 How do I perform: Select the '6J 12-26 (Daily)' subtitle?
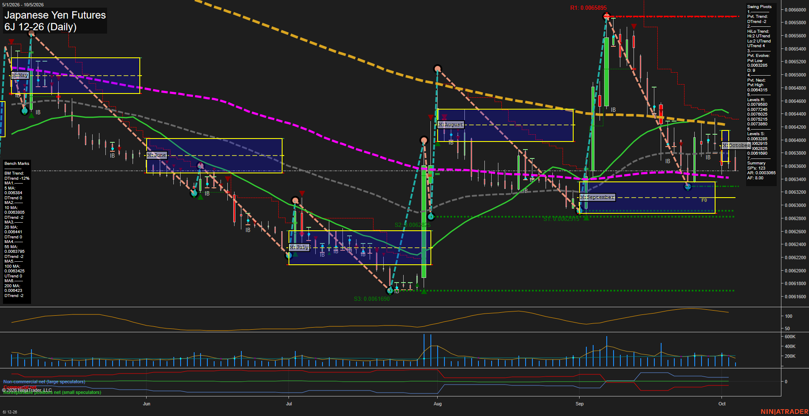[x=40, y=27]
